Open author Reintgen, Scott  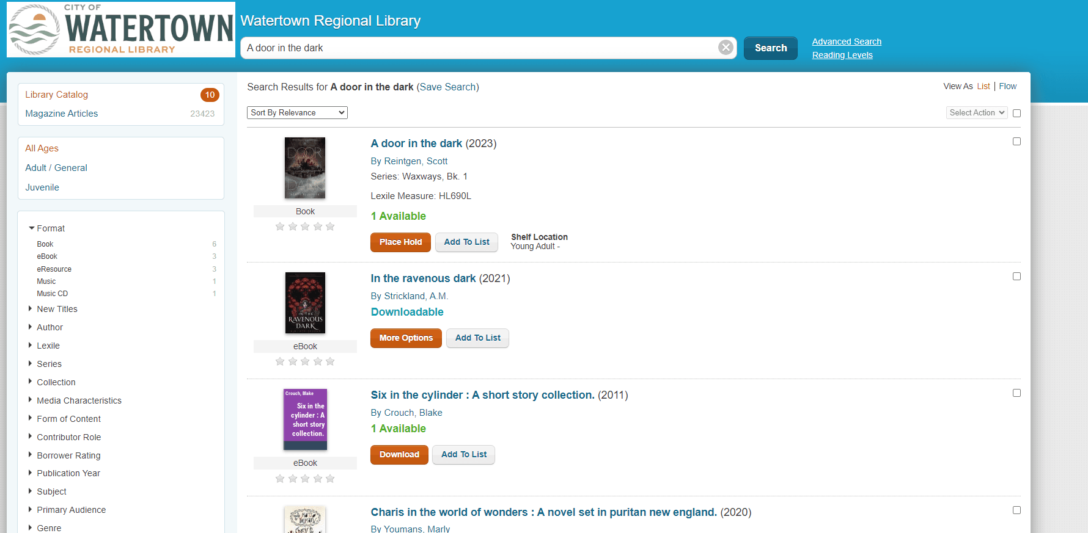pyautogui.click(x=416, y=161)
